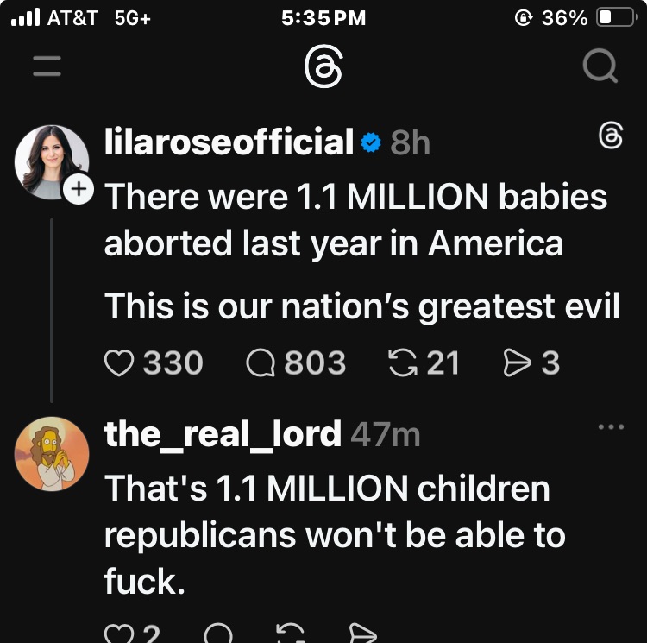View lilaroseofficial's profile picture

(x=52, y=161)
